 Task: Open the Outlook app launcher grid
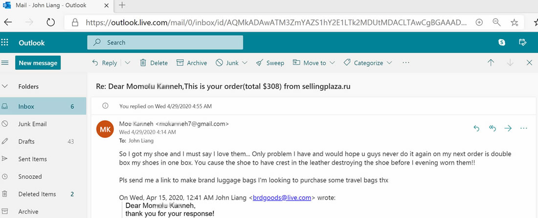pos(5,43)
